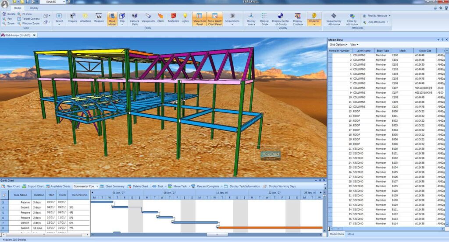The height and width of the screenshot is (242, 449).
Task: Toggle Show Gantt Chart Panel
Action: [x=215, y=19]
